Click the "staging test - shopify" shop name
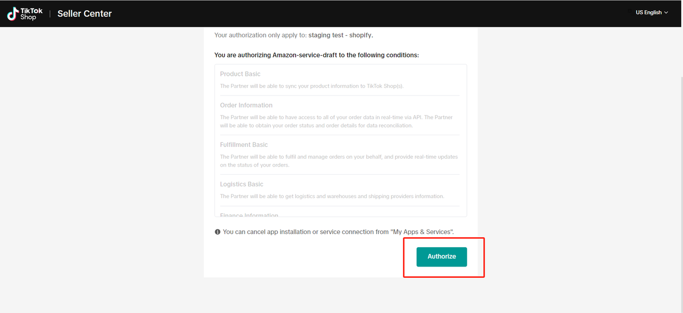The width and height of the screenshot is (683, 313). 340,35
